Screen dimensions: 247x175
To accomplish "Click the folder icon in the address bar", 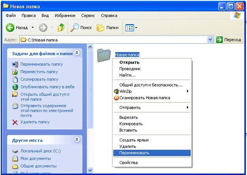I will pyautogui.click(x=23, y=40).
